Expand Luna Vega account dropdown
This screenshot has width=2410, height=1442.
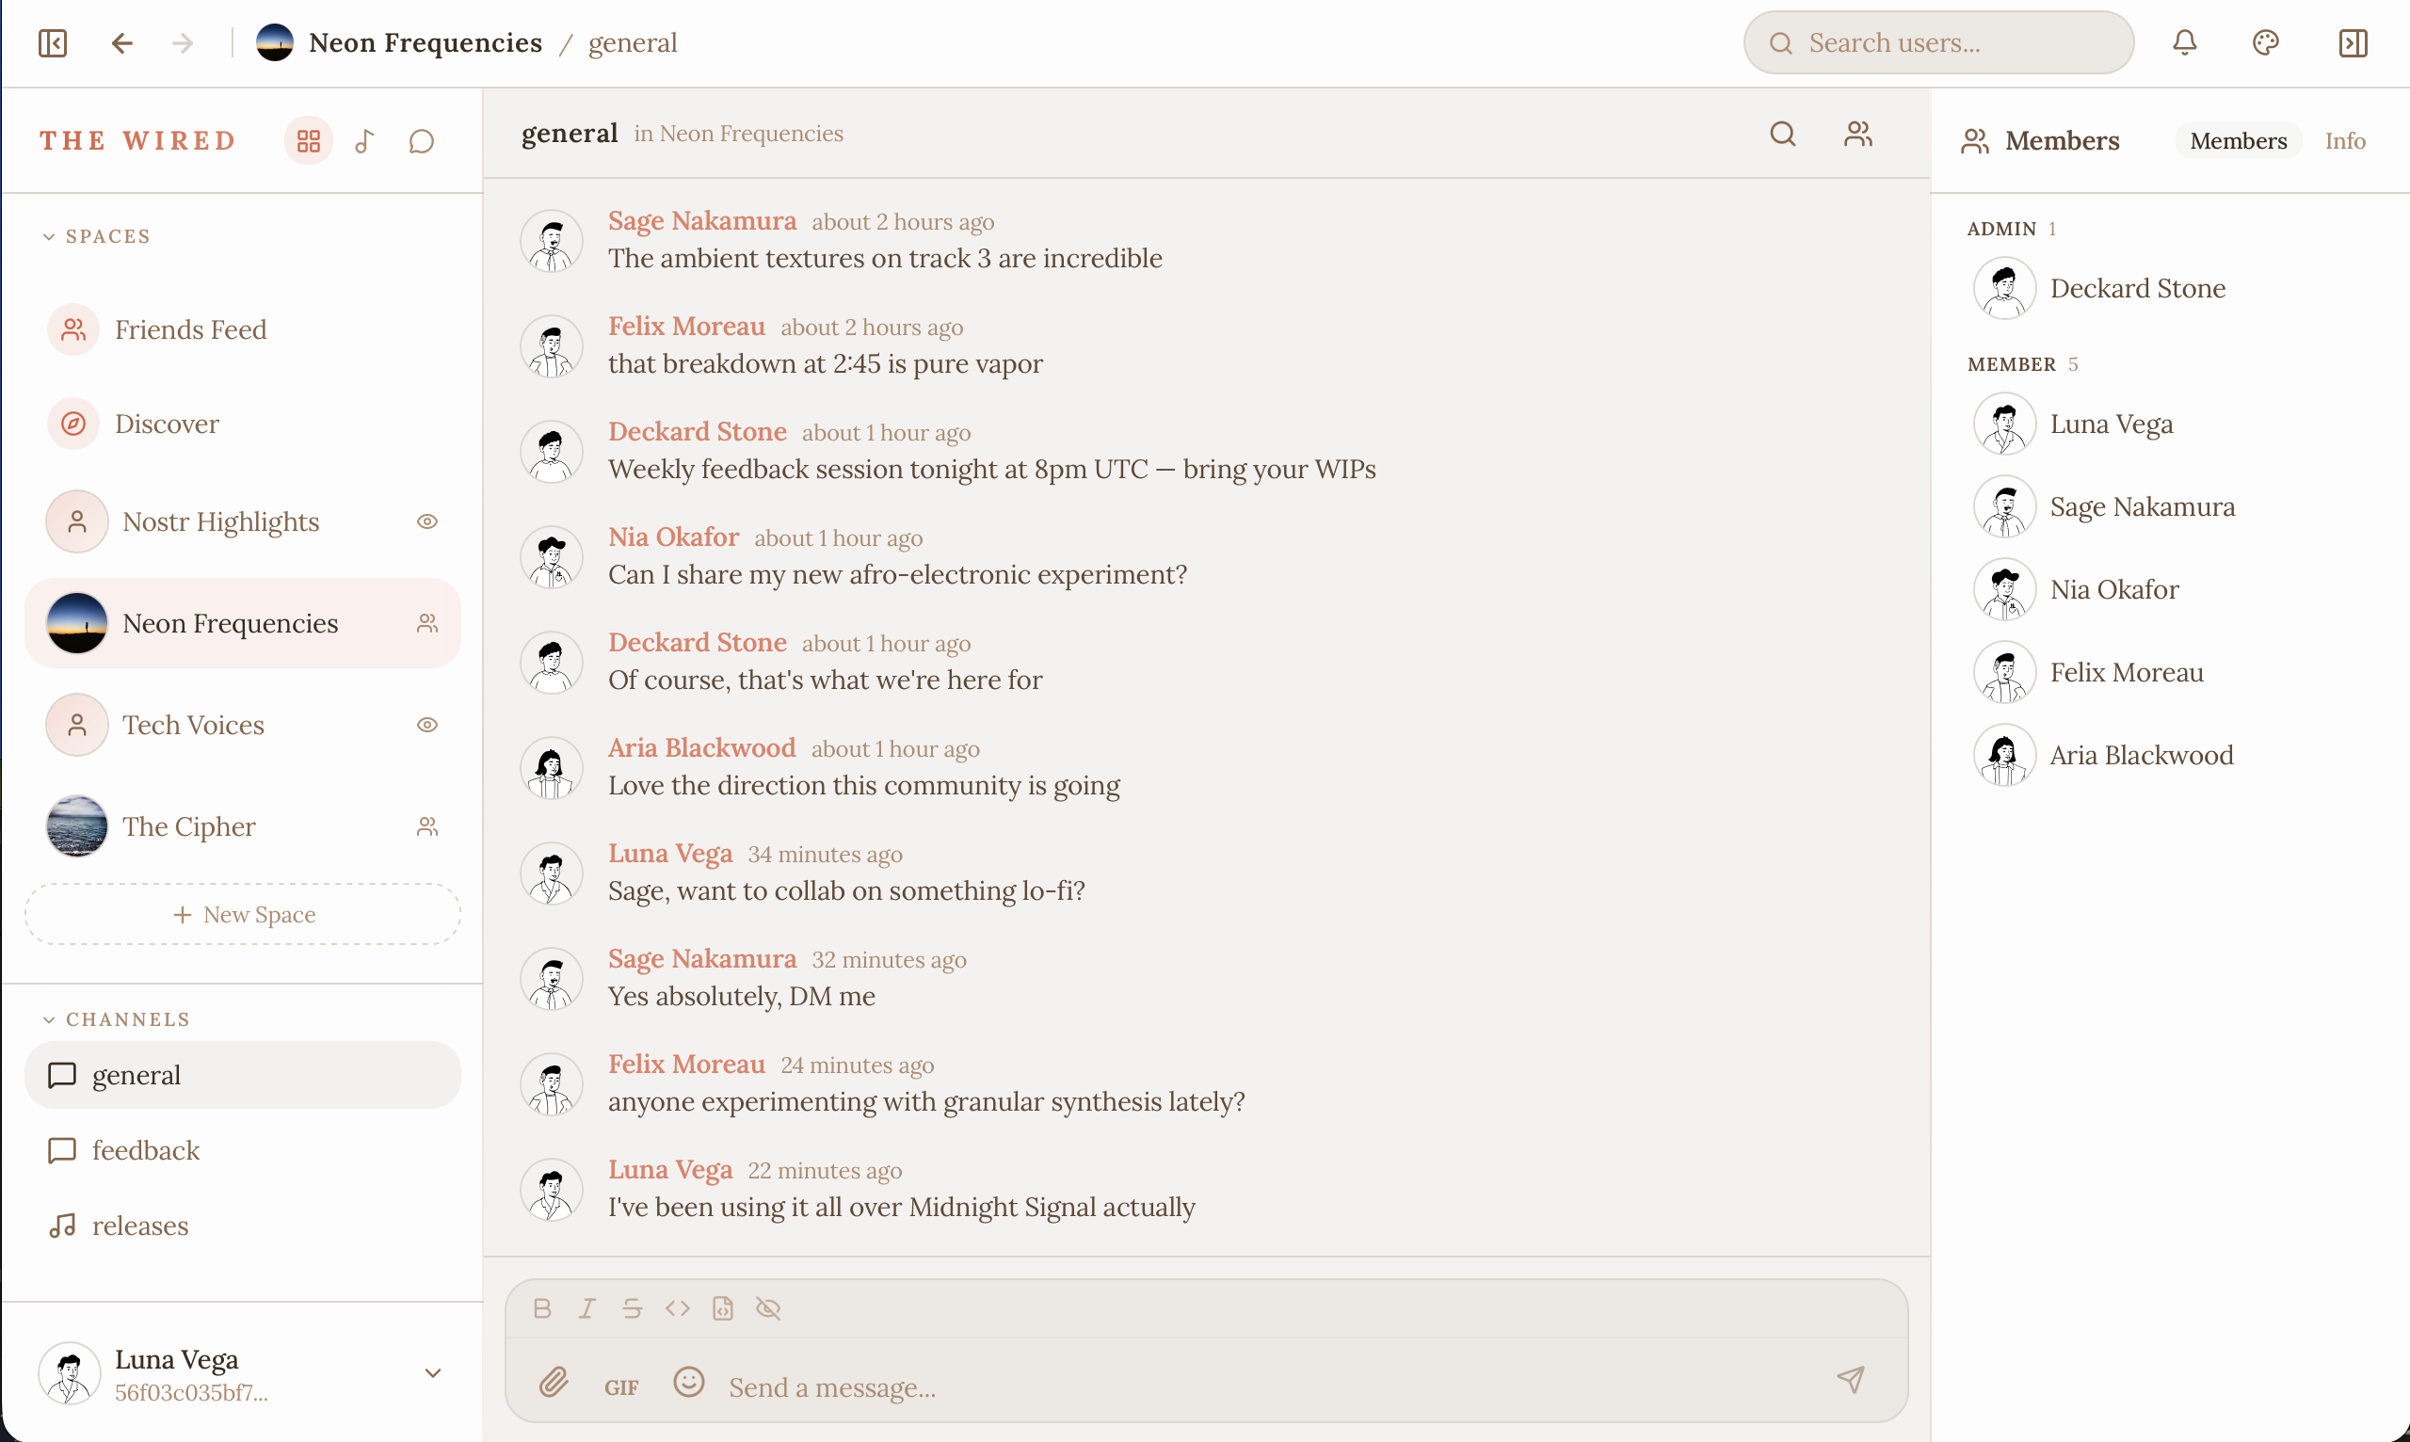pos(432,1373)
